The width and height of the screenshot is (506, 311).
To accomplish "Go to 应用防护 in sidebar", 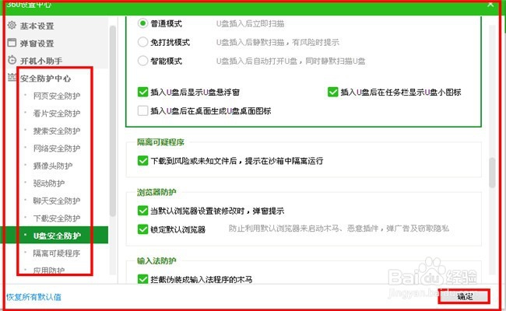I will 49,270.
